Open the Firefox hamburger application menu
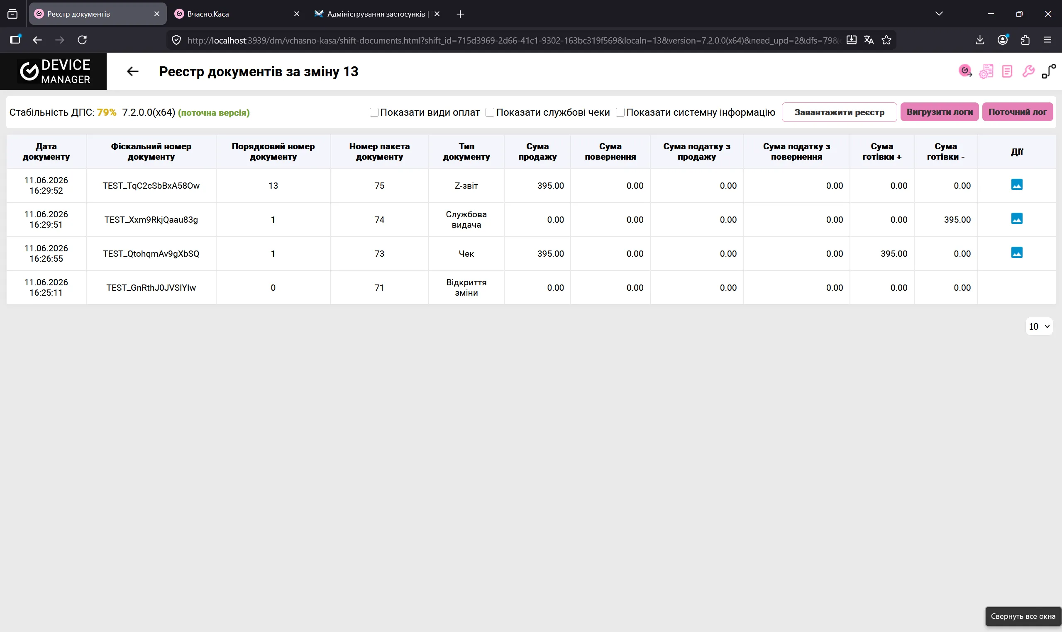The height and width of the screenshot is (632, 1062). [1047, 40]
